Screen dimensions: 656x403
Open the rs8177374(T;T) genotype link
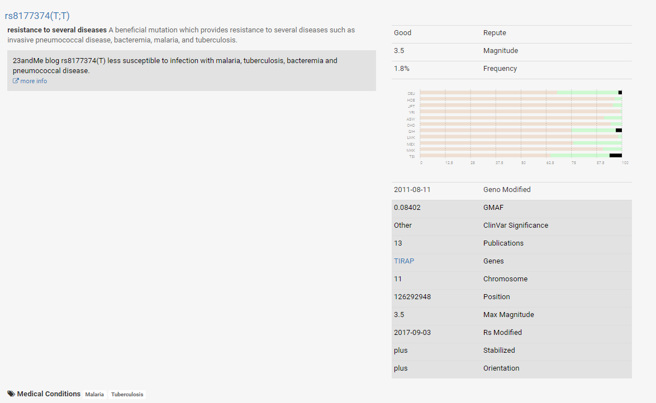(37, 16)
